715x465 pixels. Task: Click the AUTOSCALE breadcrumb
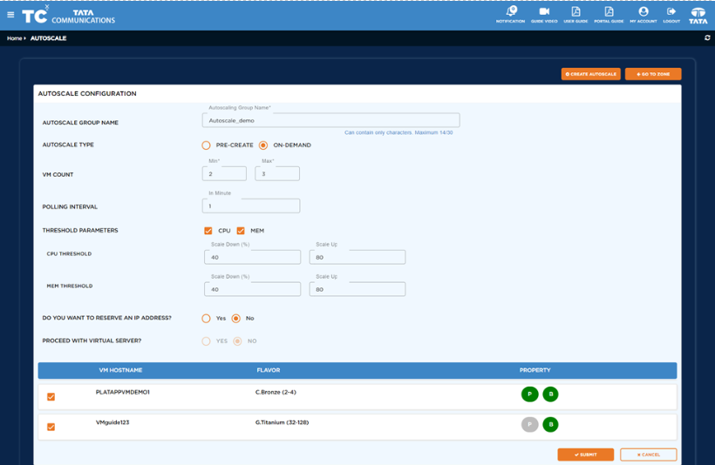pos(48,38)
